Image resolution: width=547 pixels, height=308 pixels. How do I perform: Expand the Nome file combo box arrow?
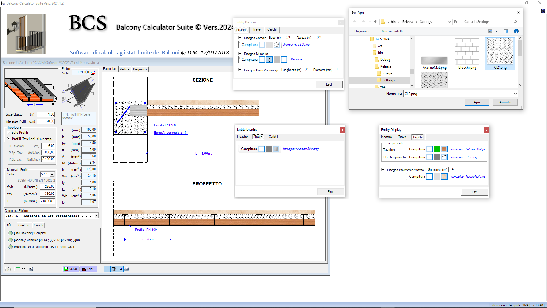515,94
